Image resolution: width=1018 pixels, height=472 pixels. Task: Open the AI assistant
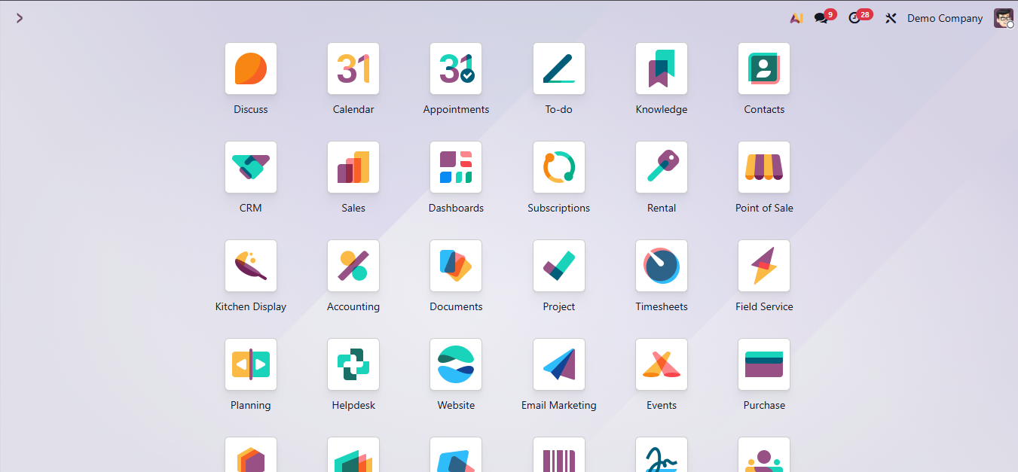click(x=796, y=17)
